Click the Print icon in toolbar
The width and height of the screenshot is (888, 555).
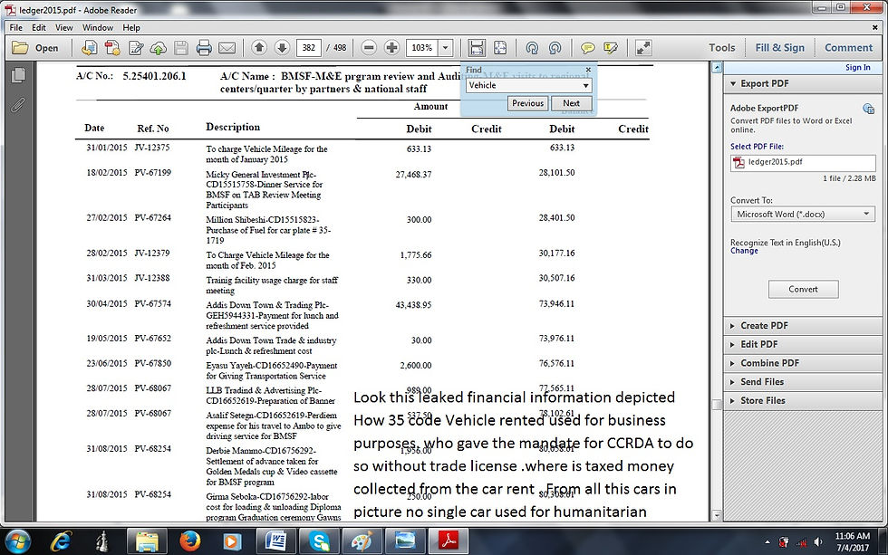(204, 48)
